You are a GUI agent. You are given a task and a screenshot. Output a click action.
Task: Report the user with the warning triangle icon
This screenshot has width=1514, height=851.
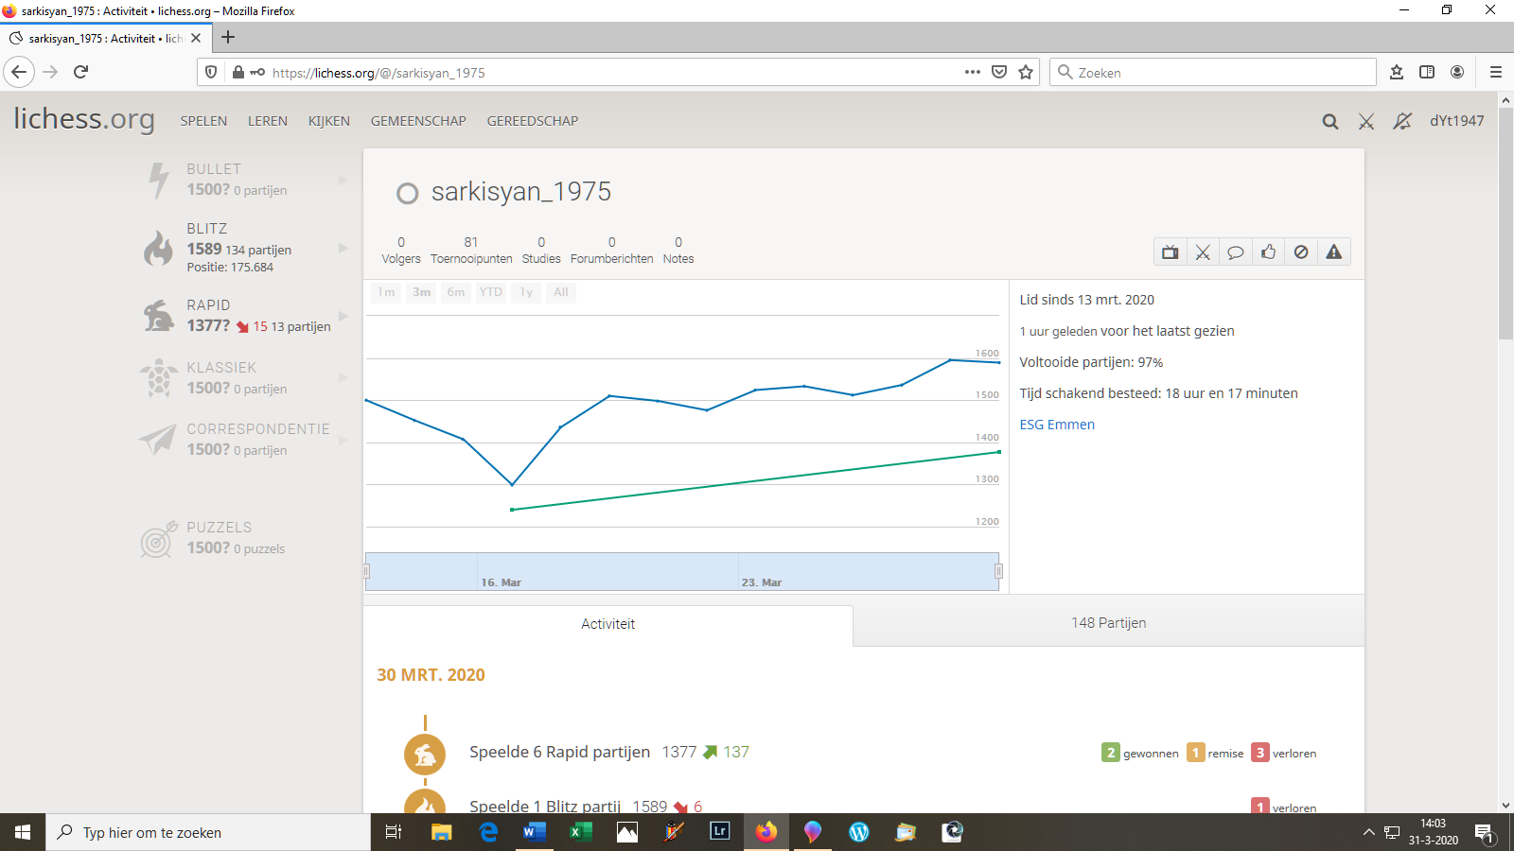click(1333, 252)
